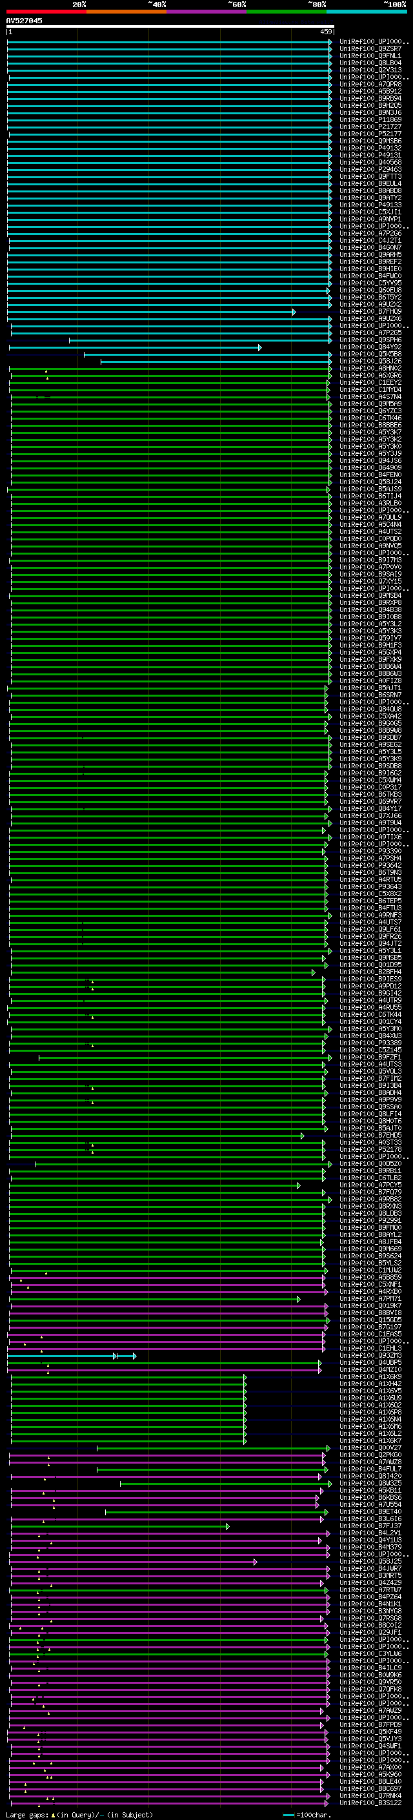Open the UniRef100_Q9FTT3 entry

tap(370, 177)
